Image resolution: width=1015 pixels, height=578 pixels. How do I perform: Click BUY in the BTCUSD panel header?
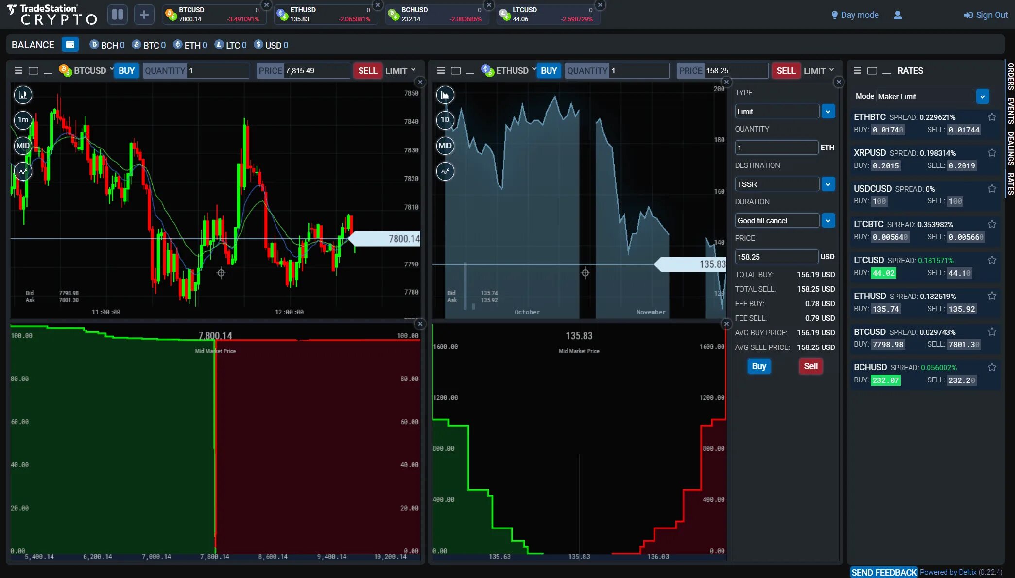[x=127, y=70]
